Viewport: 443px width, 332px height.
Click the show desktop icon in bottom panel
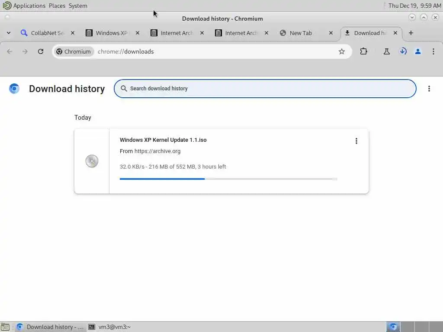click(5, 327)
